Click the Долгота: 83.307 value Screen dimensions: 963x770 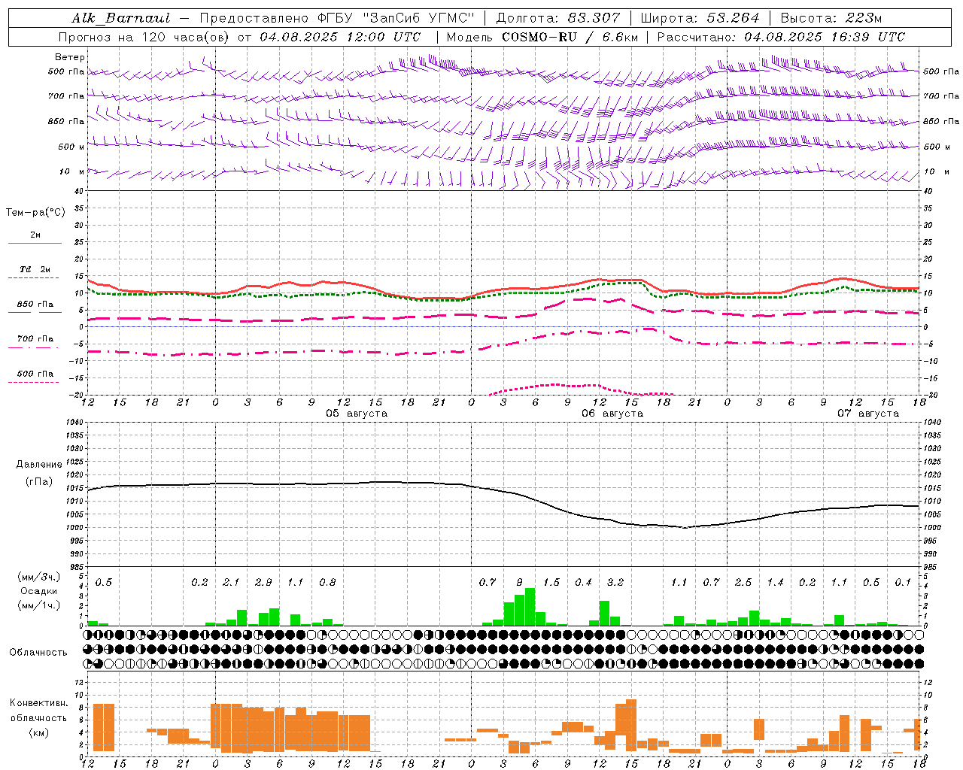point(558,18)
